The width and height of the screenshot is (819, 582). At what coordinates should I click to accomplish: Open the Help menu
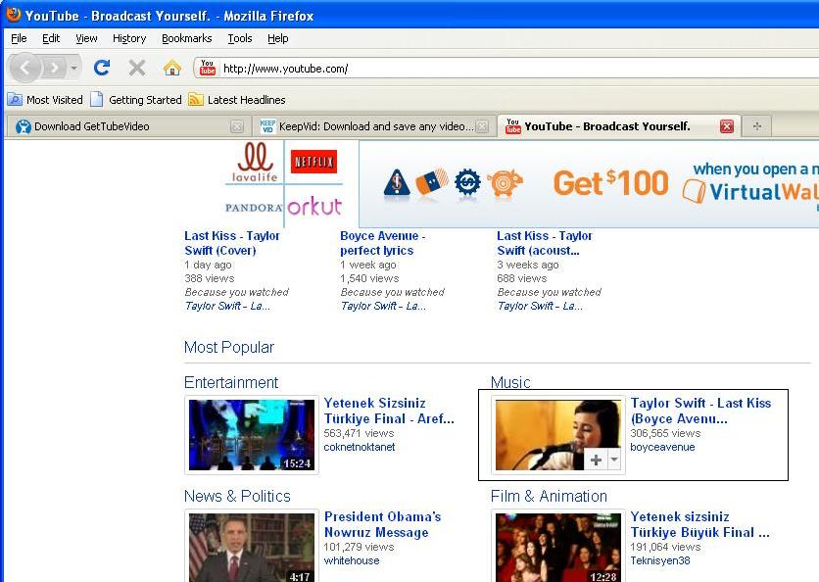pyautogui.click(x=278, y=38)
